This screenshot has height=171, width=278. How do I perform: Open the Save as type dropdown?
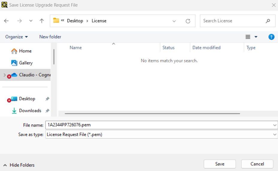pyautogui.click(x=275, y=135)
